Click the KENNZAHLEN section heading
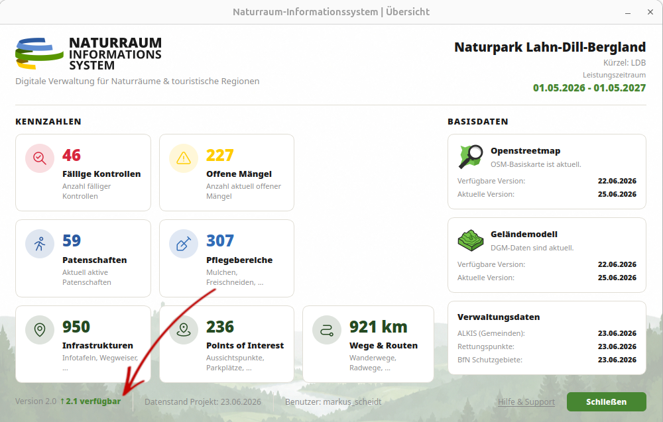Image resolution: width=663 pixels, height=422 pixels. click(48, 122)
